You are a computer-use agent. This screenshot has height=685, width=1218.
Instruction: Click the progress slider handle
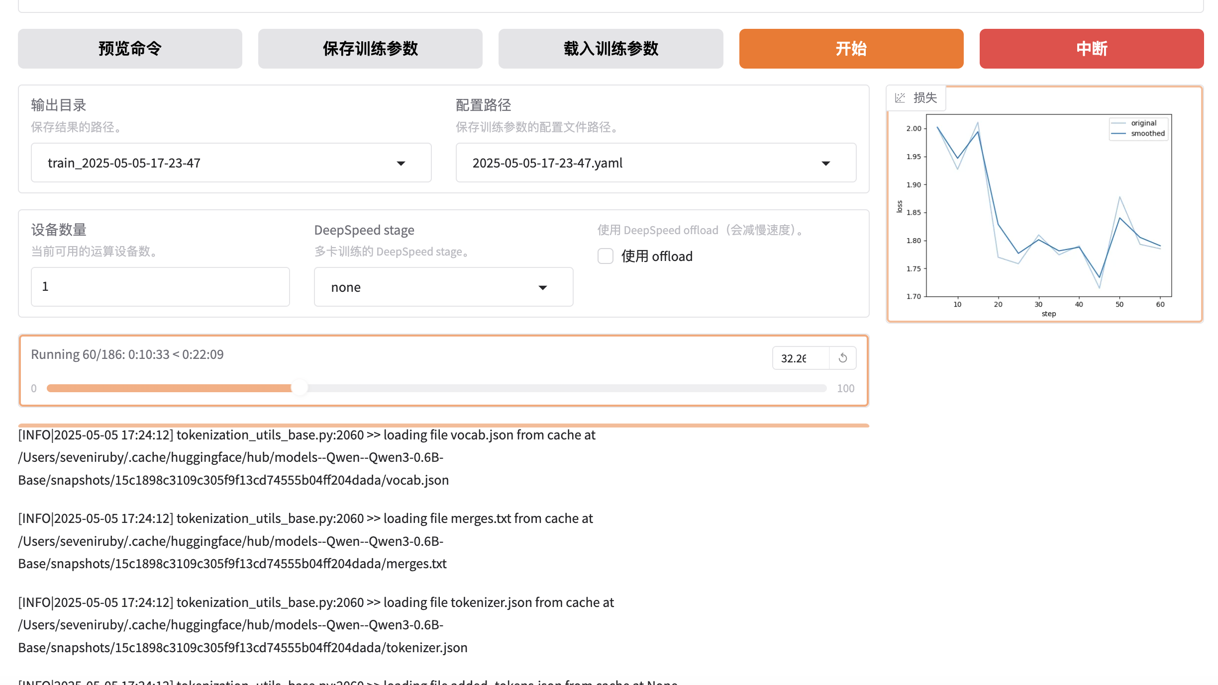299,388
